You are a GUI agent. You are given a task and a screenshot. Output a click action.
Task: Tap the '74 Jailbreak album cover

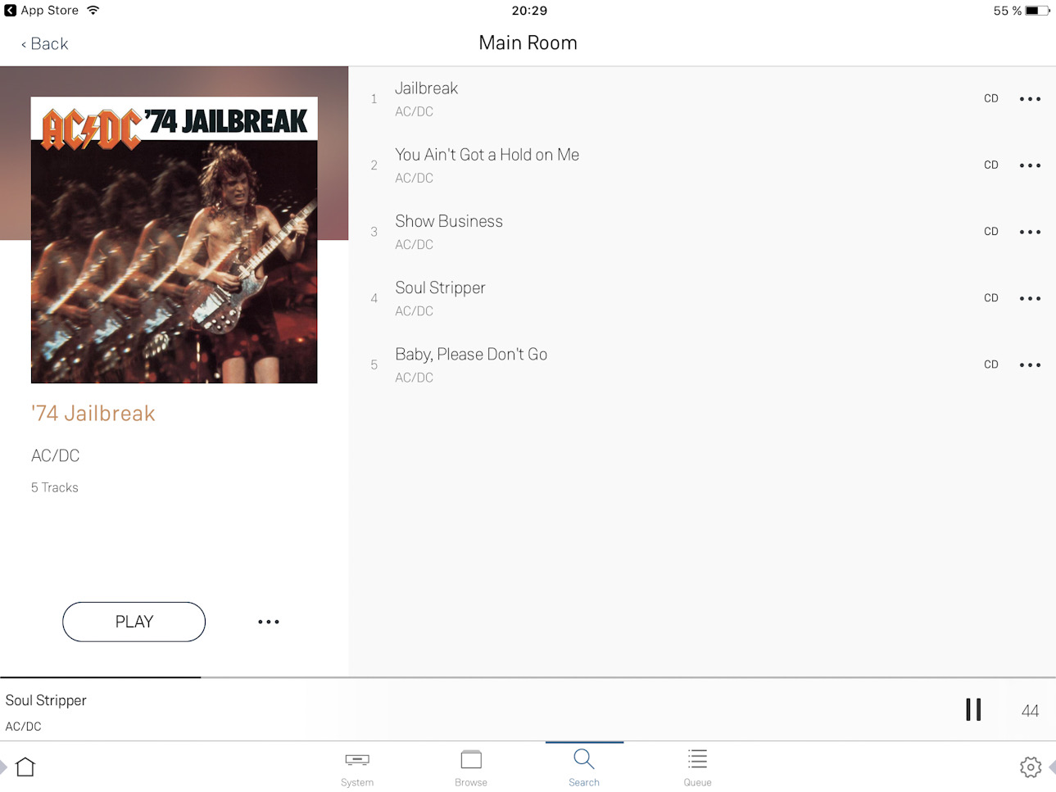[x=174, y=240]
